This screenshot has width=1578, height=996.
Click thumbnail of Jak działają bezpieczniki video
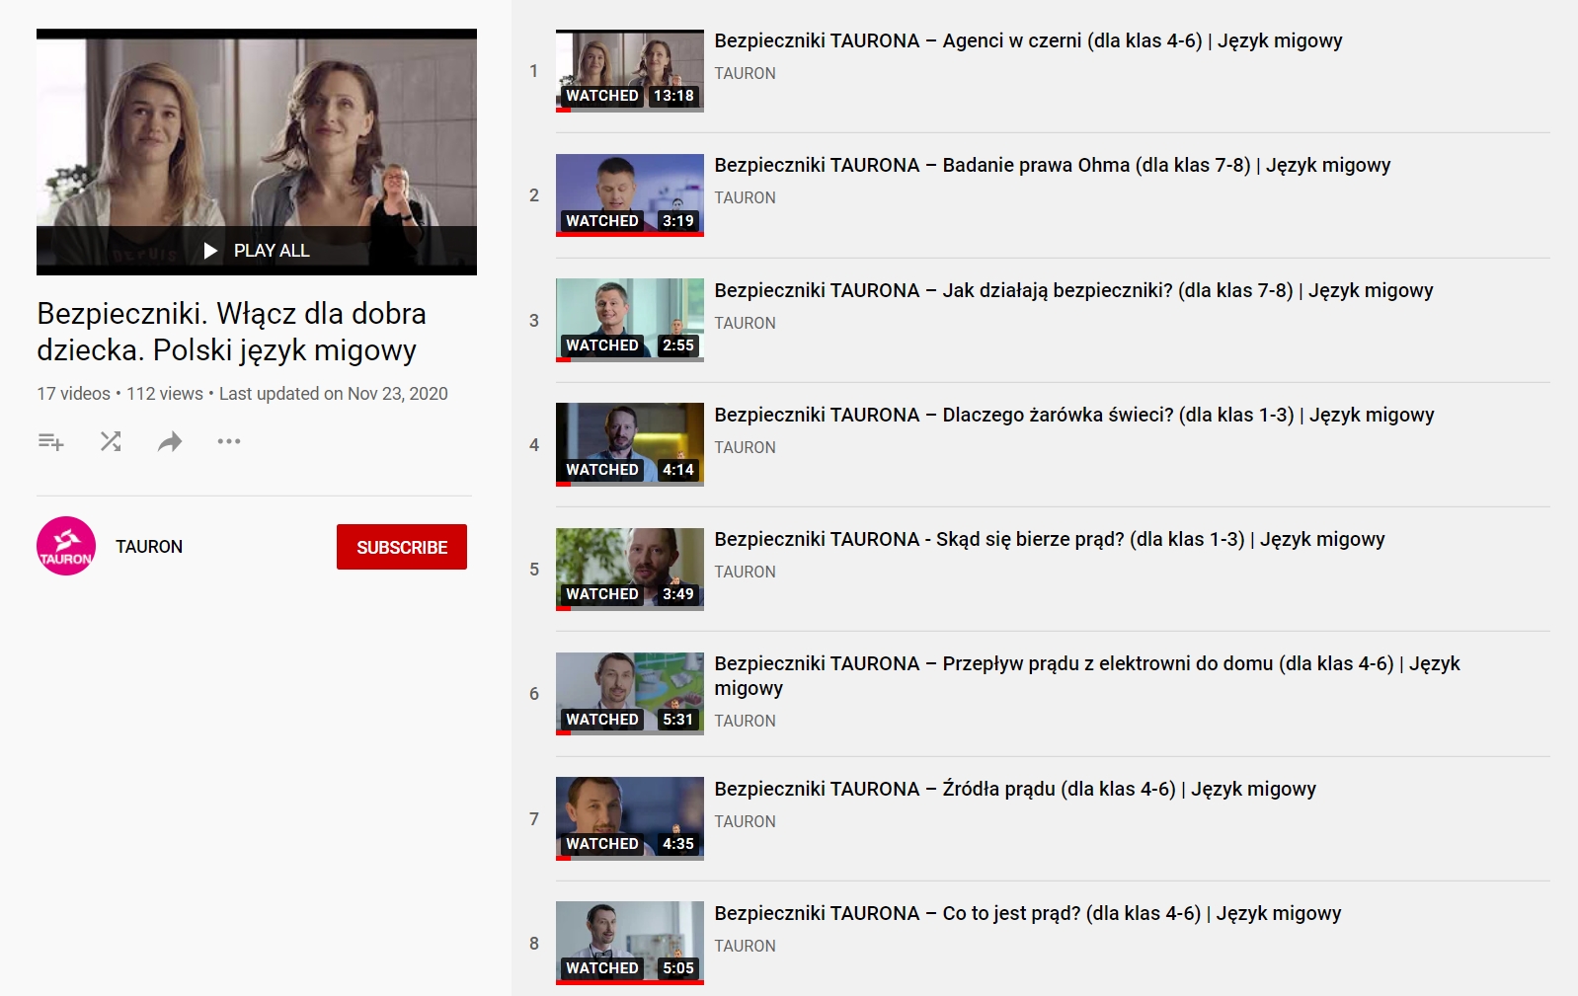pos(629,320)
